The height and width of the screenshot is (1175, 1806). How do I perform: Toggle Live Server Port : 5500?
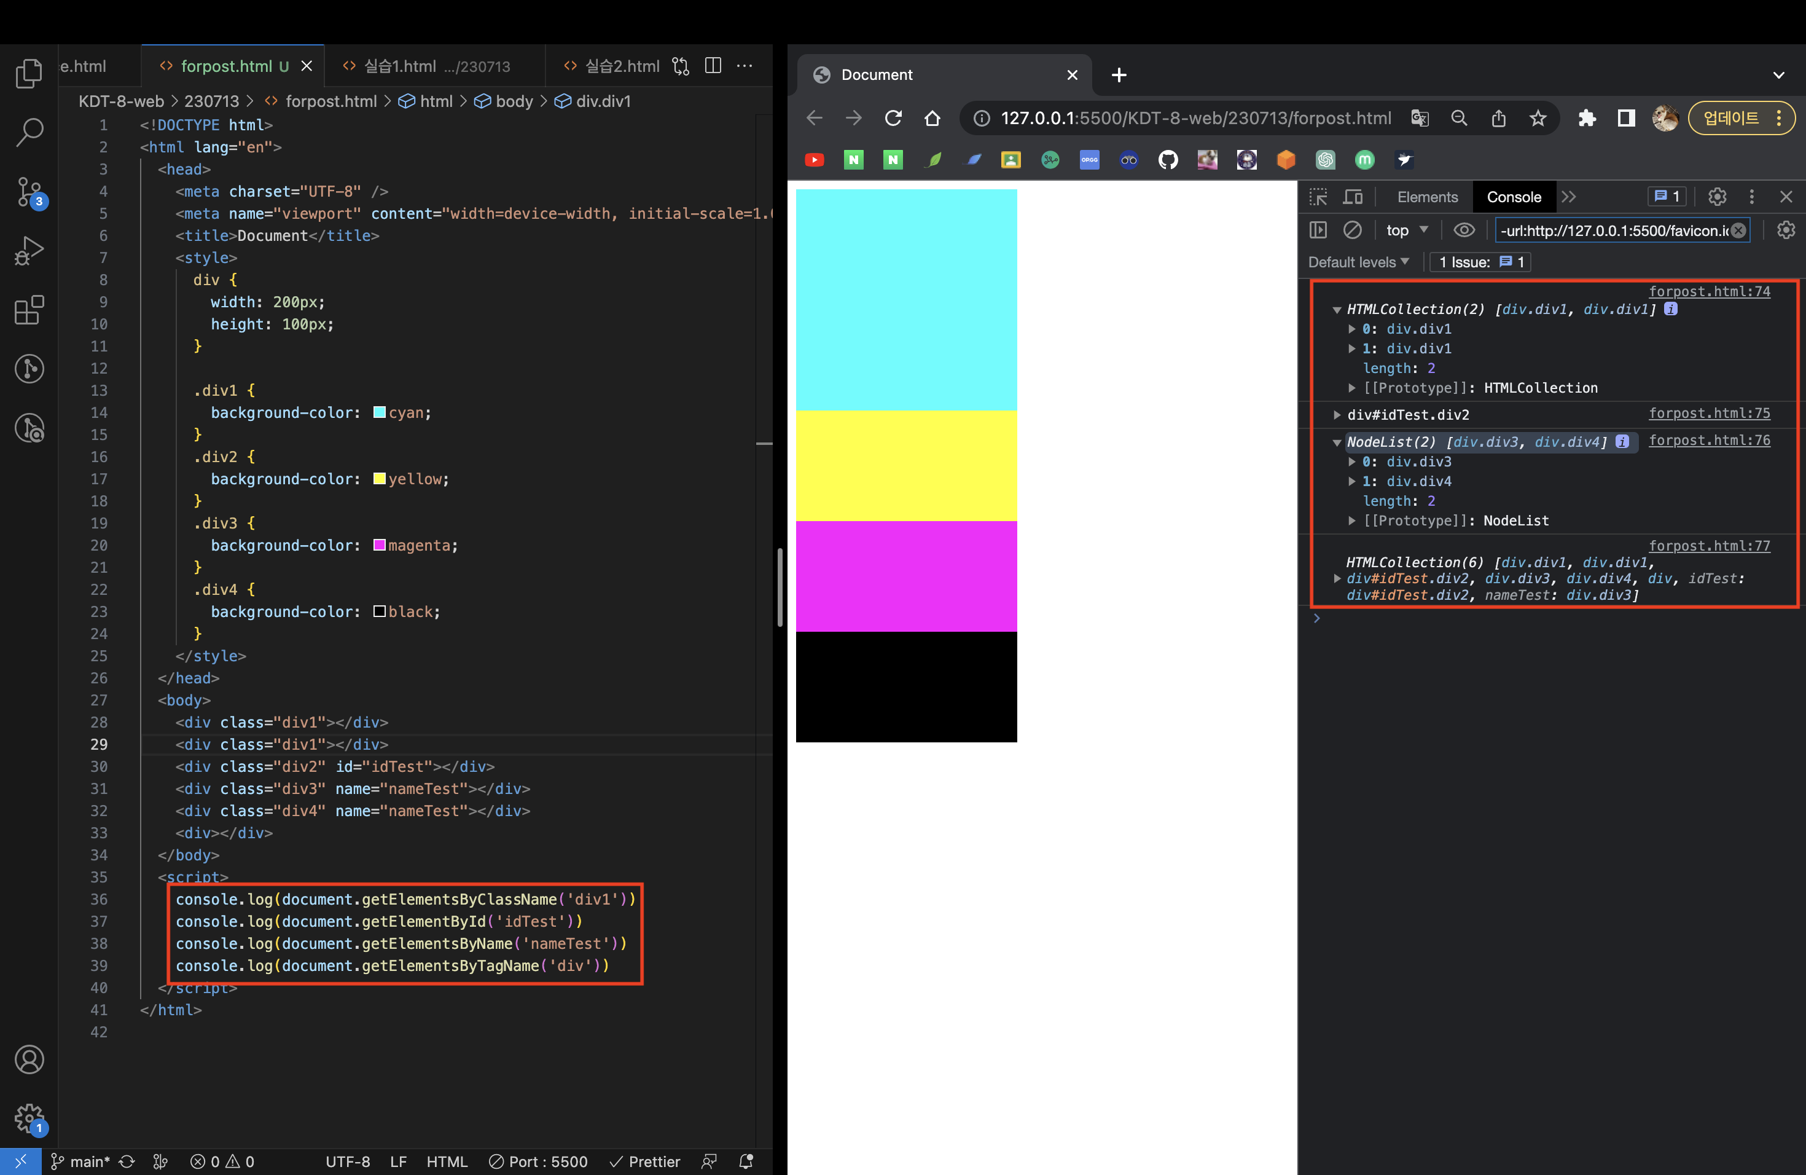(538, 1161)
